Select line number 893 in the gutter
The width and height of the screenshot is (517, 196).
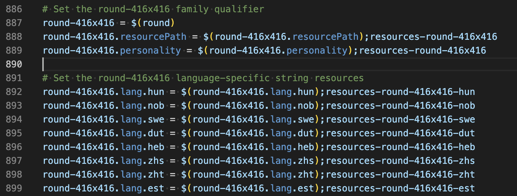(x=14, y=106)
